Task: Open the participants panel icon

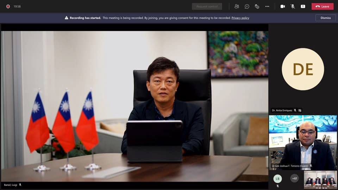Action: (237, 6)
